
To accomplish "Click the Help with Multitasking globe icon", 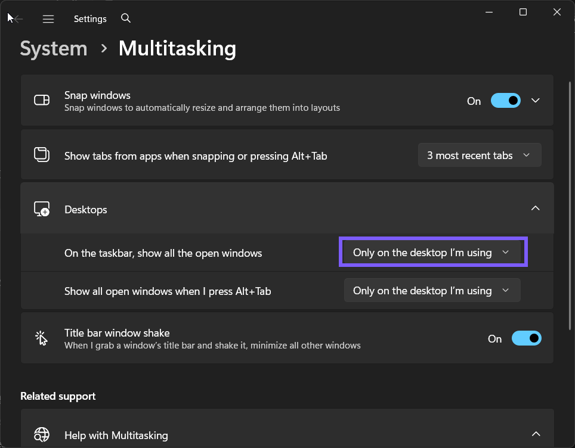I will pos(42,435).
